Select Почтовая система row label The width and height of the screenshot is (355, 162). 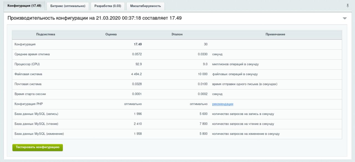tap(28, 84)
